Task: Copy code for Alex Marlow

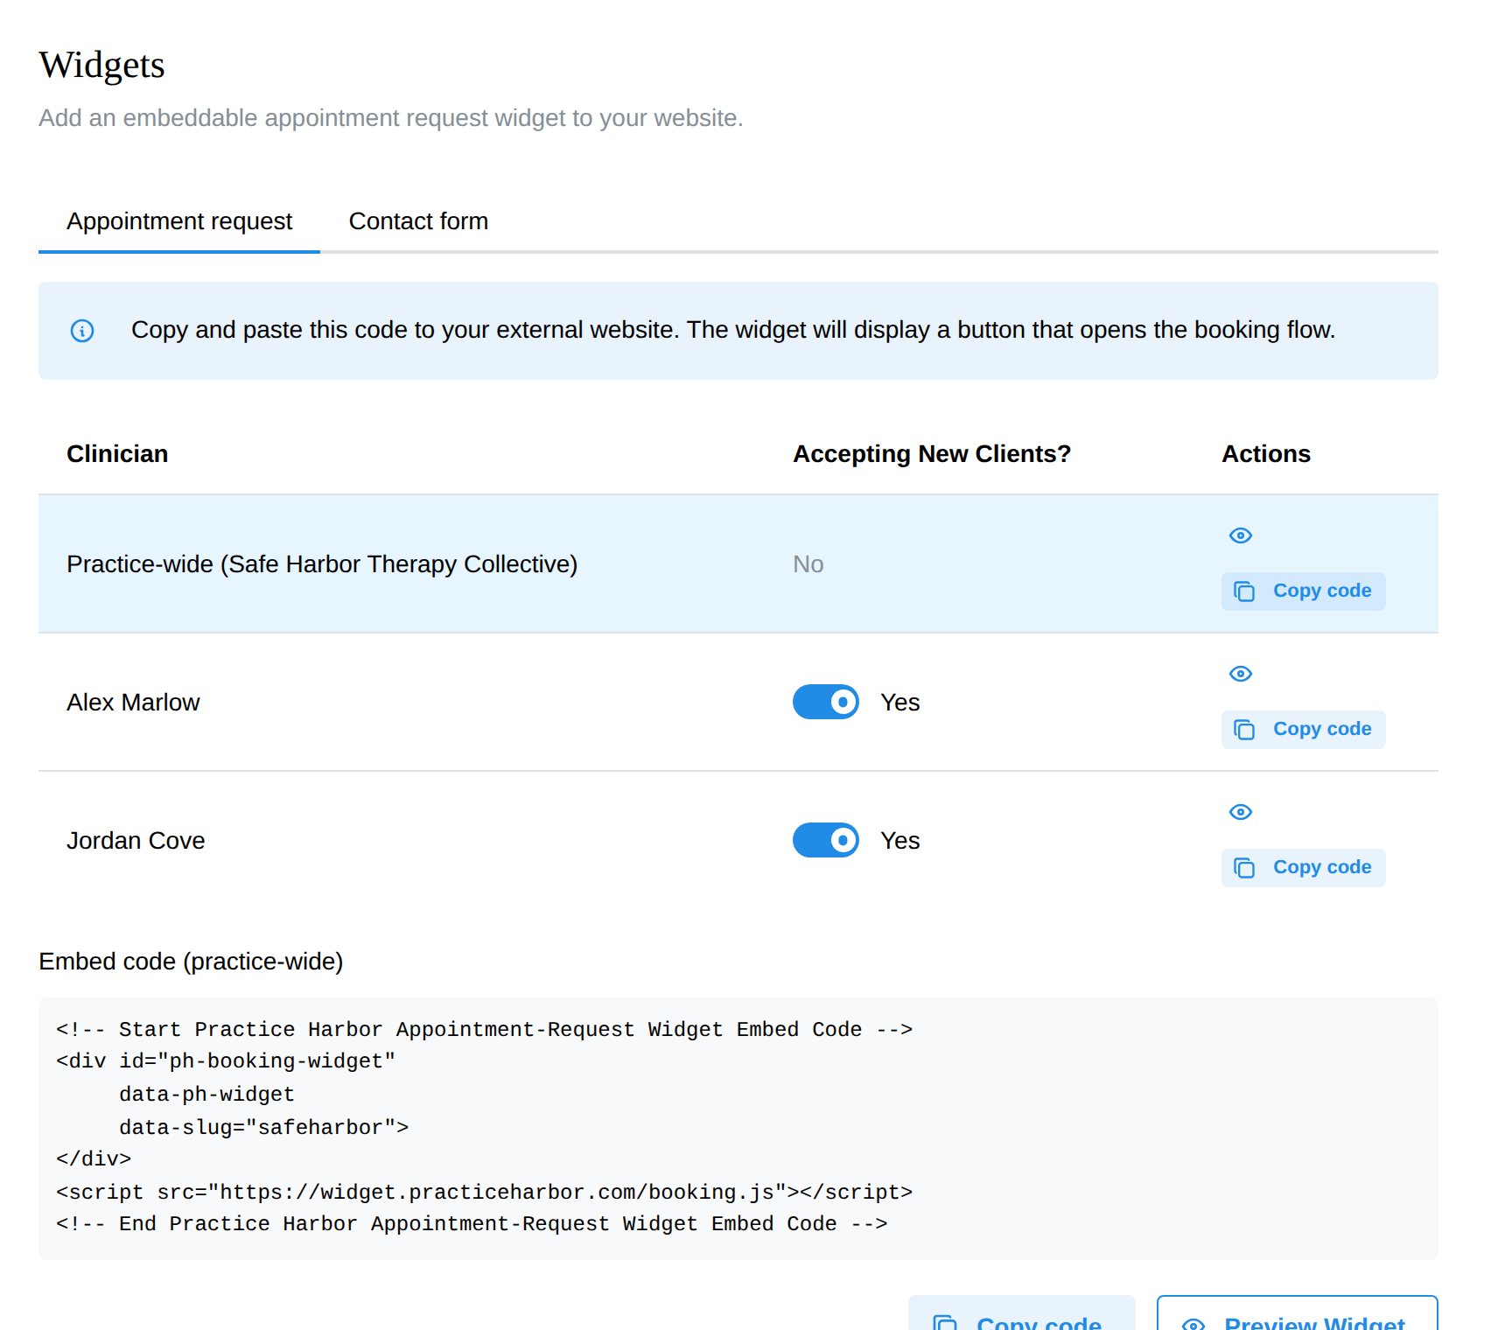Action: (1303, 730)
